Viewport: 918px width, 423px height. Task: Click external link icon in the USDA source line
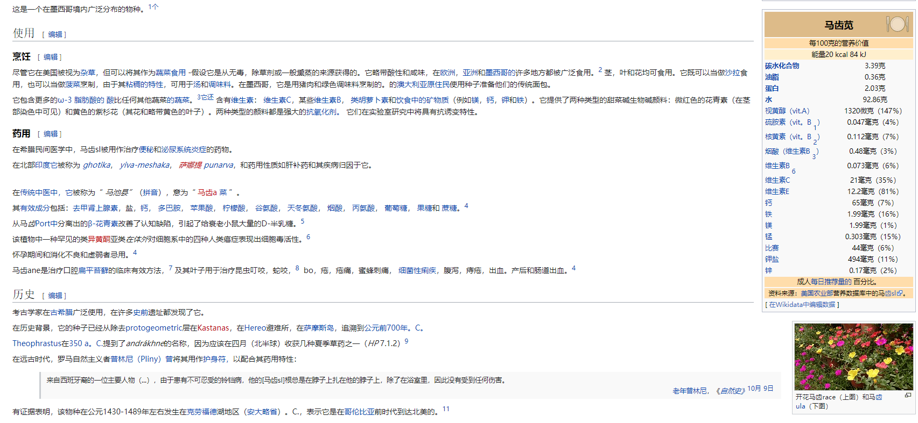tap(900, 293)
